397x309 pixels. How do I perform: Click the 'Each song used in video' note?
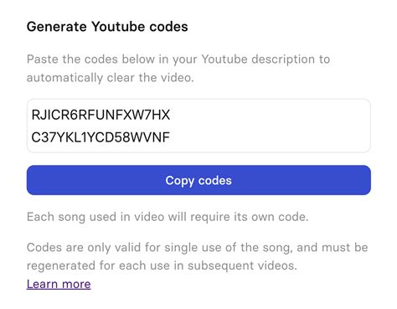[168, 217]
